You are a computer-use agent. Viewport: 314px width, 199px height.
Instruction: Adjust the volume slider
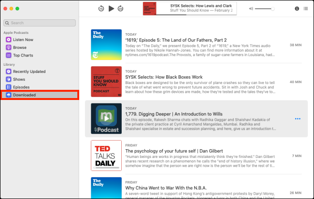(265, 9)
